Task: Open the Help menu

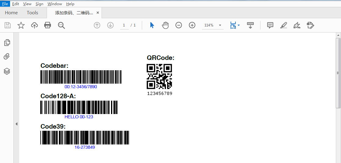Action: pos(70,4)
